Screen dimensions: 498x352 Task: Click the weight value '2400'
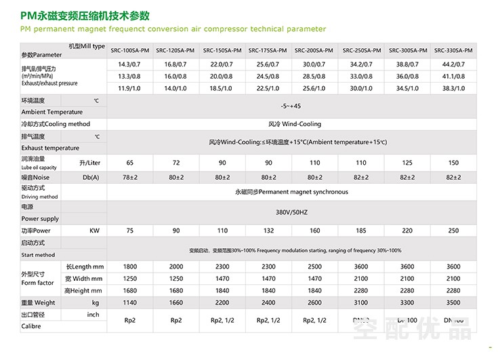click(x=268, y=302)
